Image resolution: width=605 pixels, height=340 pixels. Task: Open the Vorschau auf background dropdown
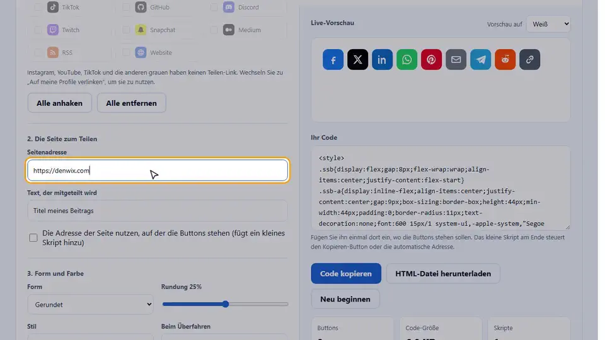tap(548, 24)
